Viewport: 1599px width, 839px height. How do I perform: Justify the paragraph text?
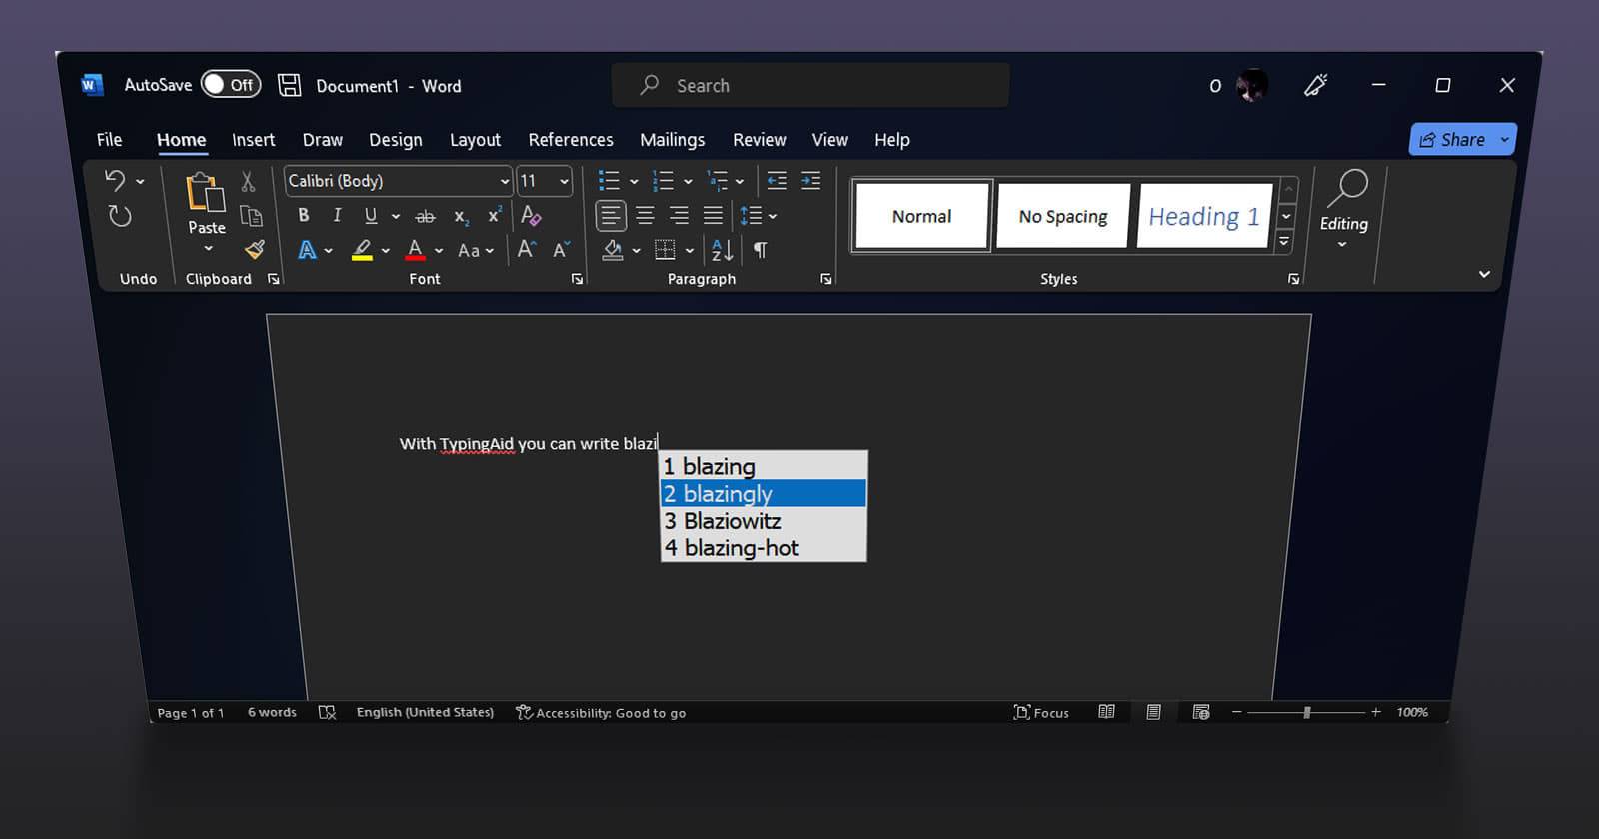click(713, 215)
